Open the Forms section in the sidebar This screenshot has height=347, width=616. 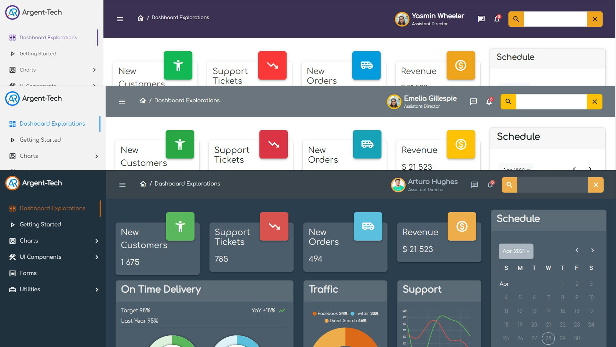(28, 273)
